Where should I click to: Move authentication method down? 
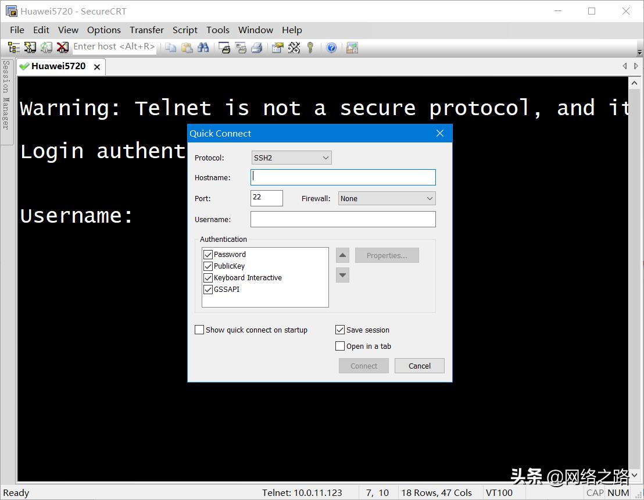pyautogui.click(x=342, y=275)
